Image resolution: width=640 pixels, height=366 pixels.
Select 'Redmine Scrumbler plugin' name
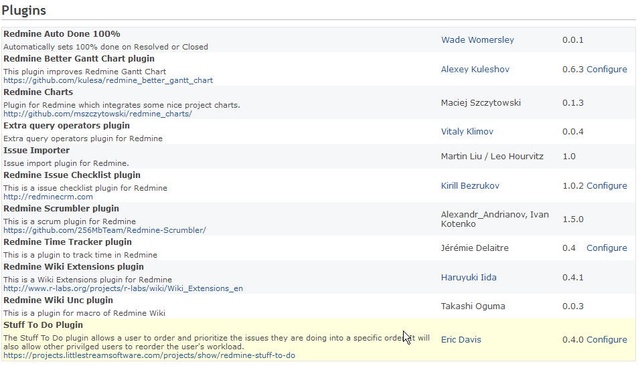[x=61, y=209]
